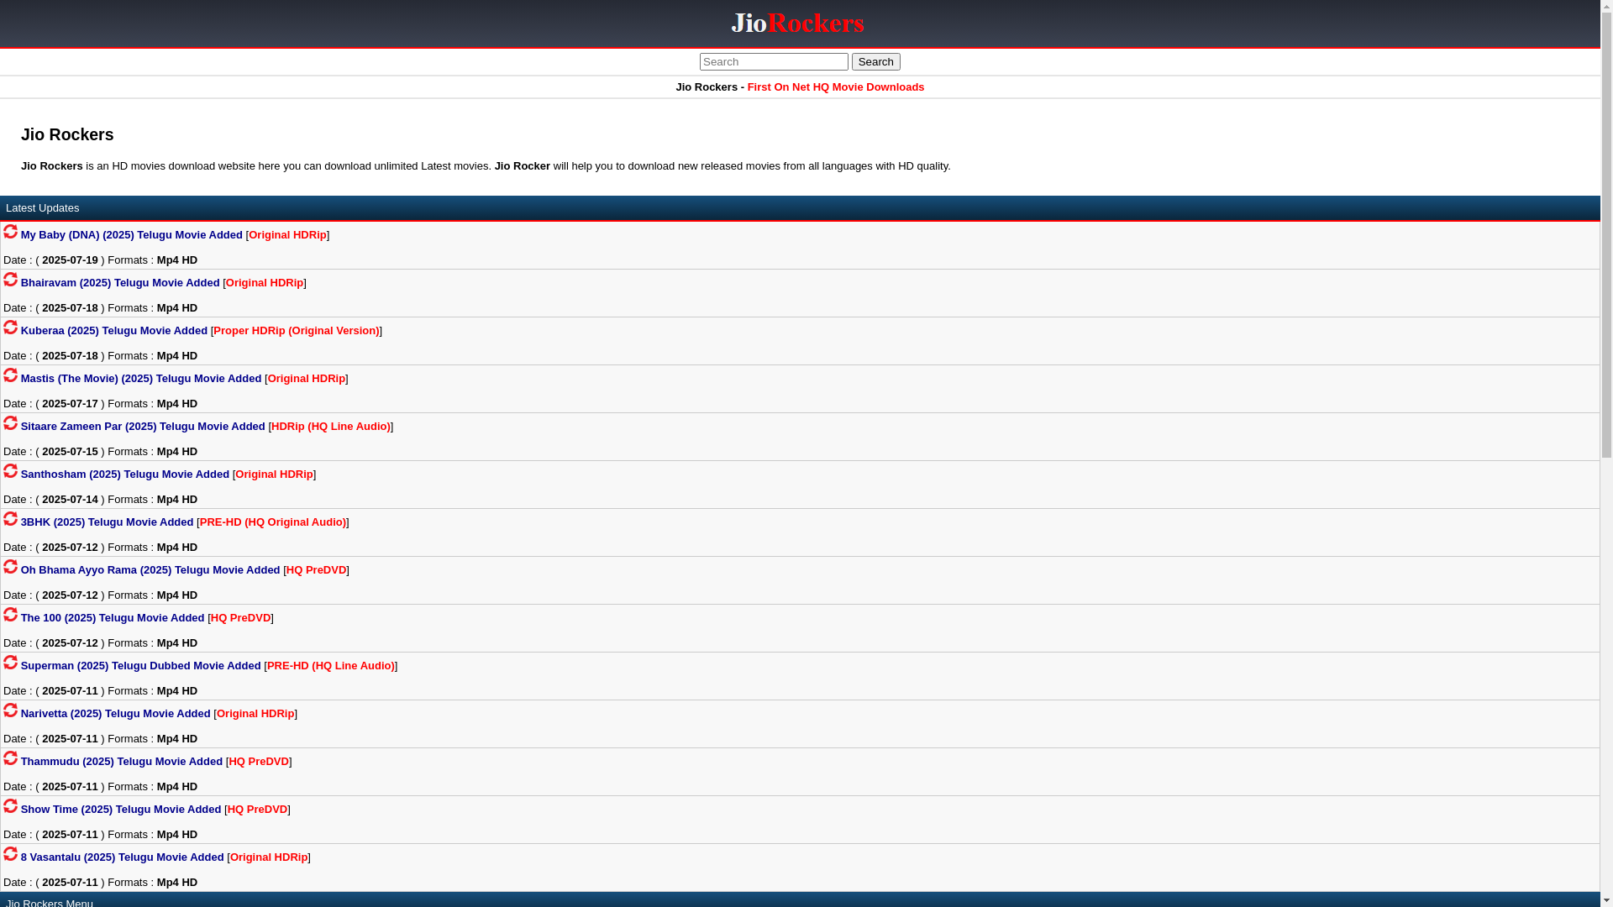1613x907 pixels.
Task: Click HDRip (HQ Line Audio) tag
Action: click(331, 427)
